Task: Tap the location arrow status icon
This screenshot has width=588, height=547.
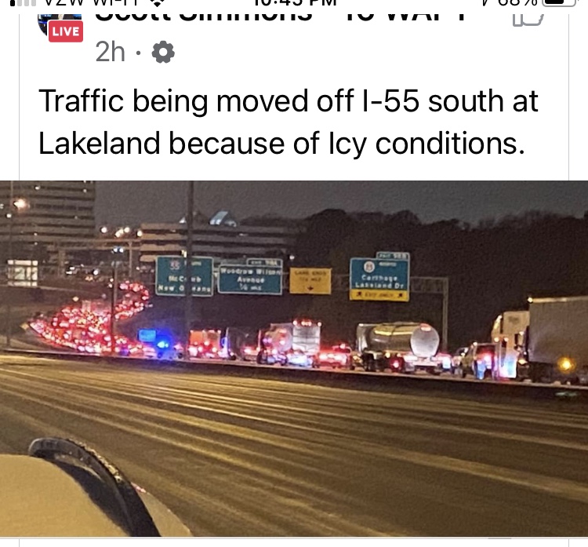Action: pyautogui.click(x=486, y=2)
